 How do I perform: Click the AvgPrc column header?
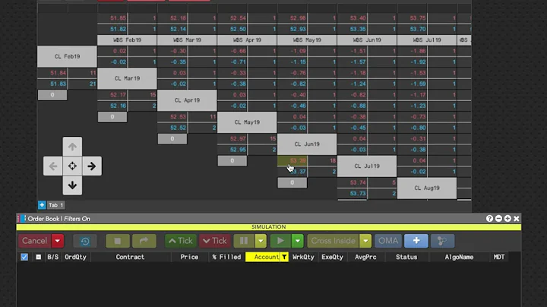pyautogui.click(x=365, y=257)
